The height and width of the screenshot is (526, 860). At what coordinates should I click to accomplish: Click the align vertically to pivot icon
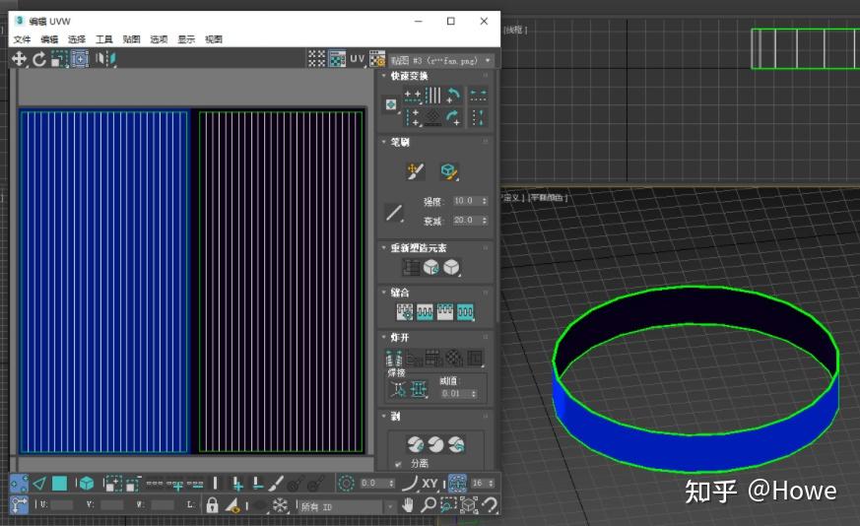coord(412,117)
